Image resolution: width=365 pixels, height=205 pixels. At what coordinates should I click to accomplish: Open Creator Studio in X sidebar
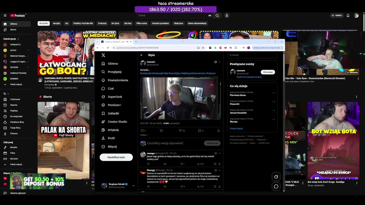click(x=114, y=122)
